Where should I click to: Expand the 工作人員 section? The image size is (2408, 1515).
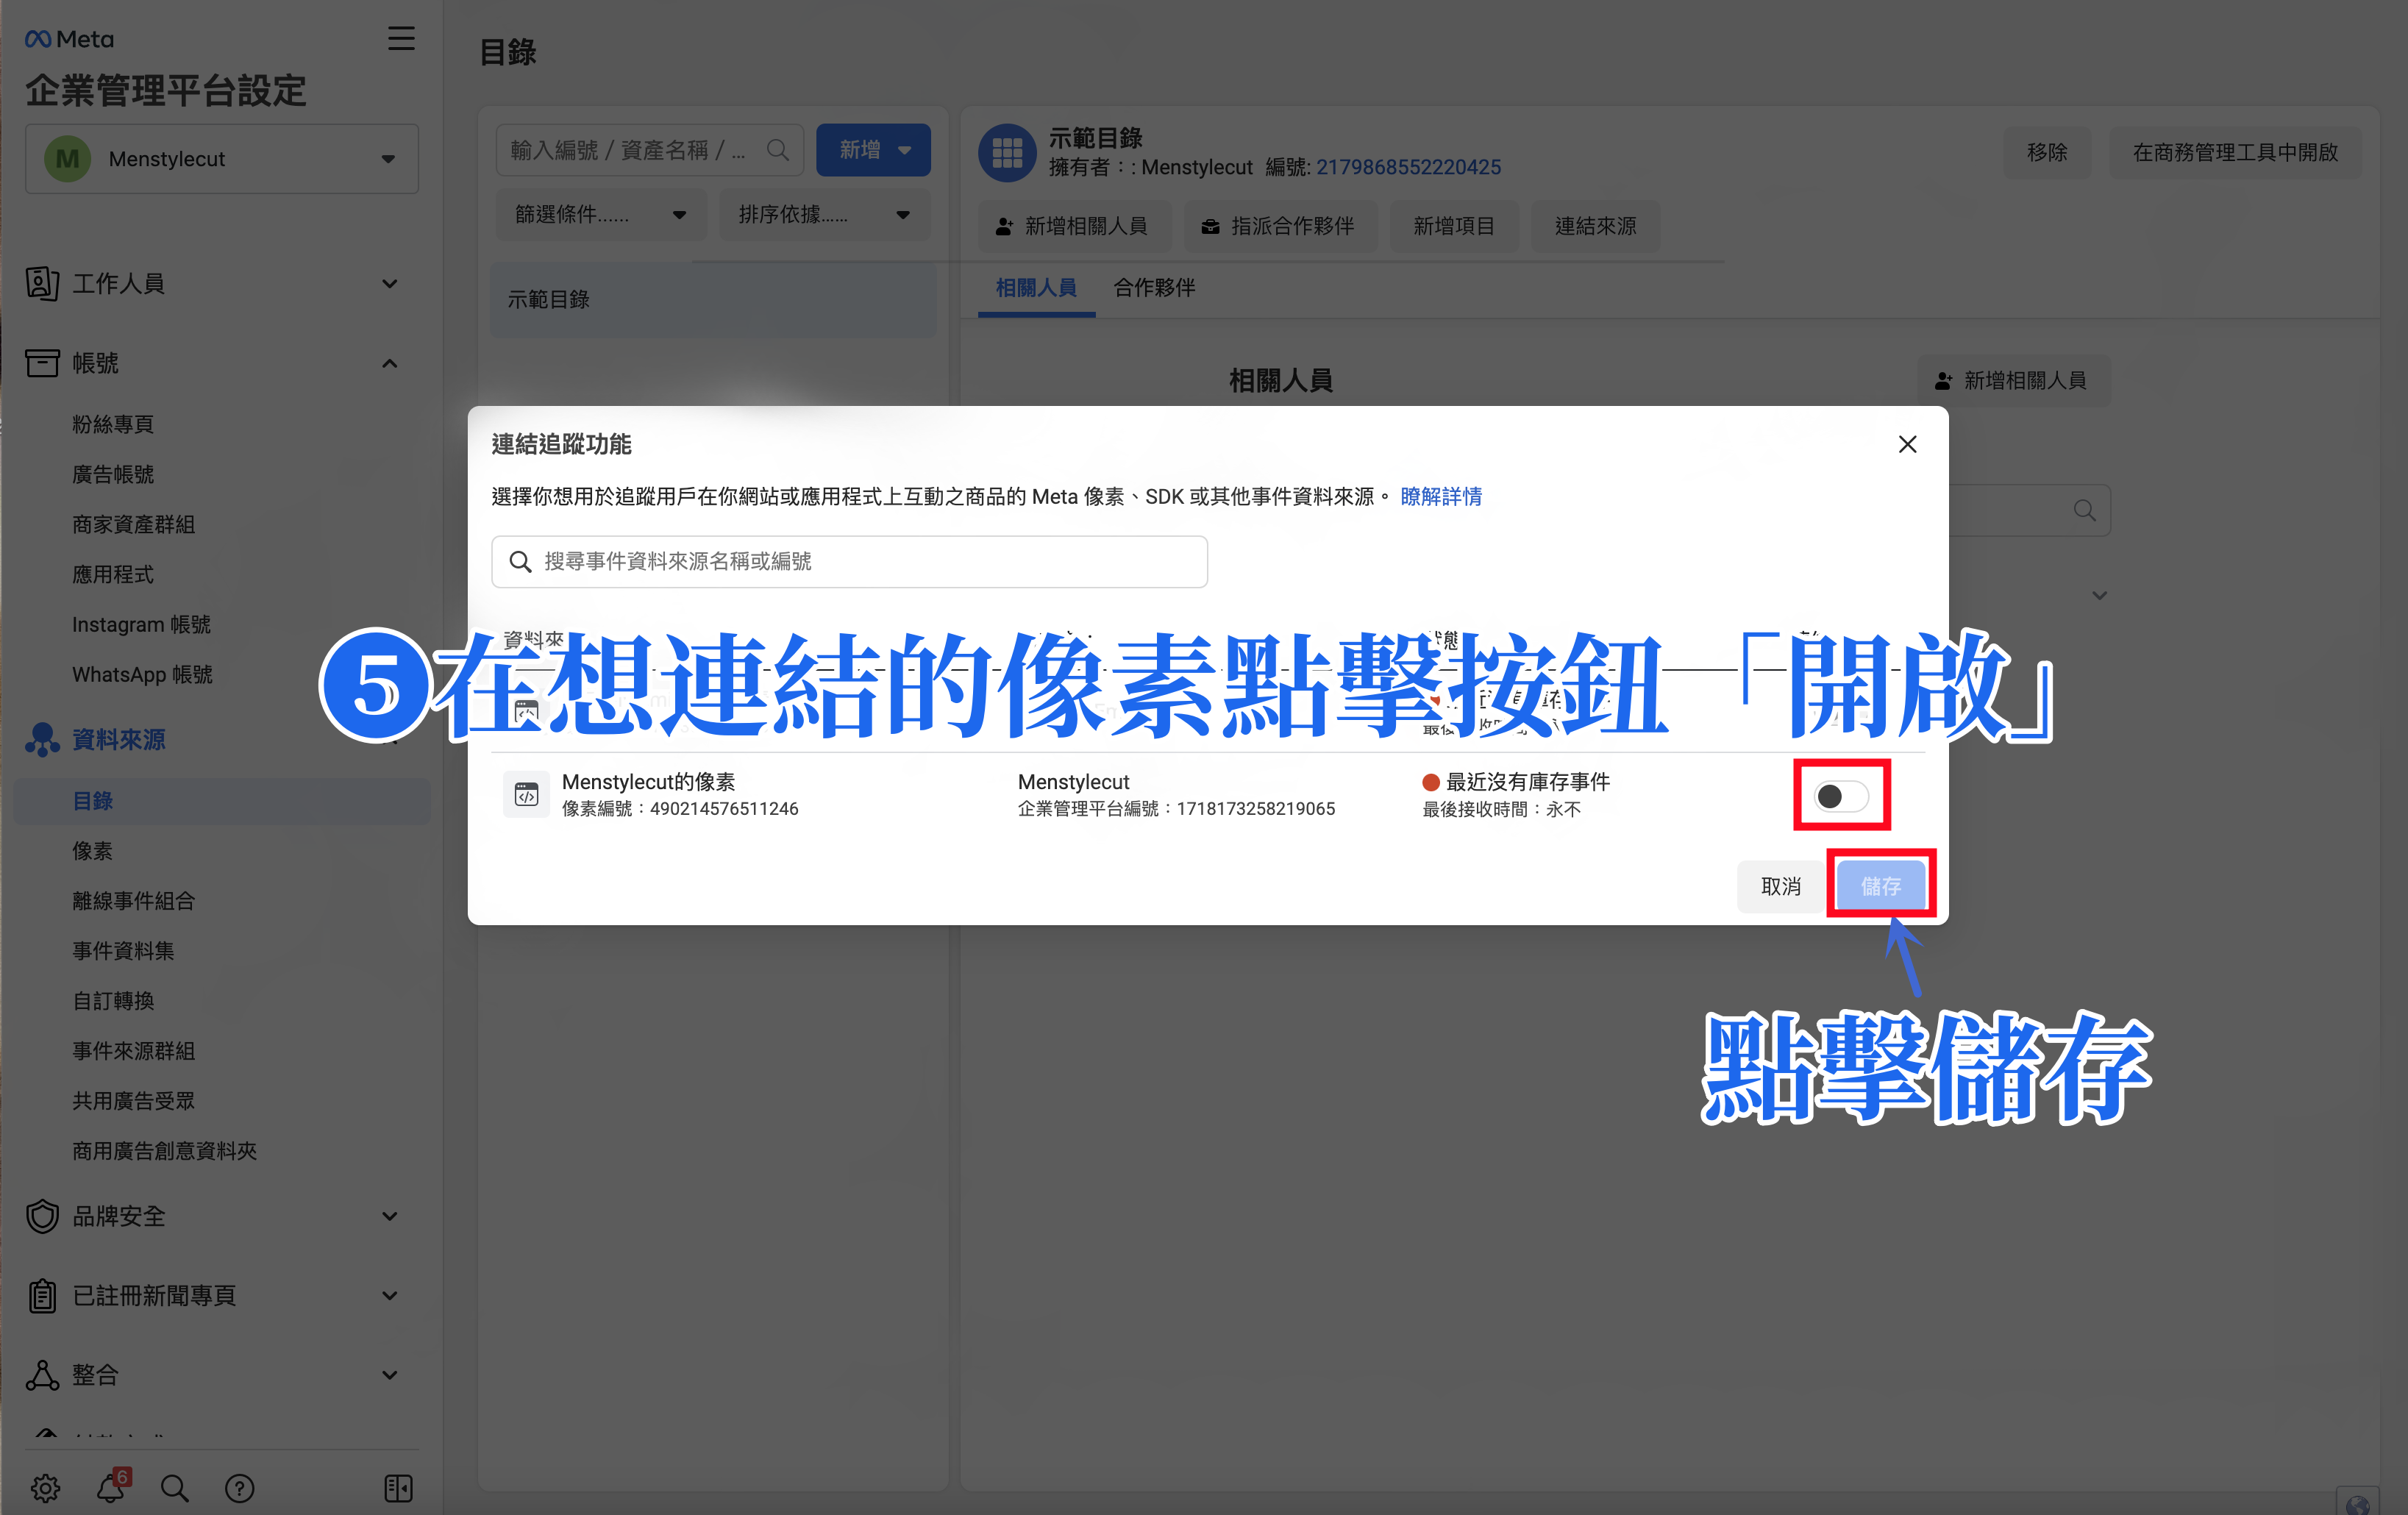pyautogui.click(x=389, y=283)
